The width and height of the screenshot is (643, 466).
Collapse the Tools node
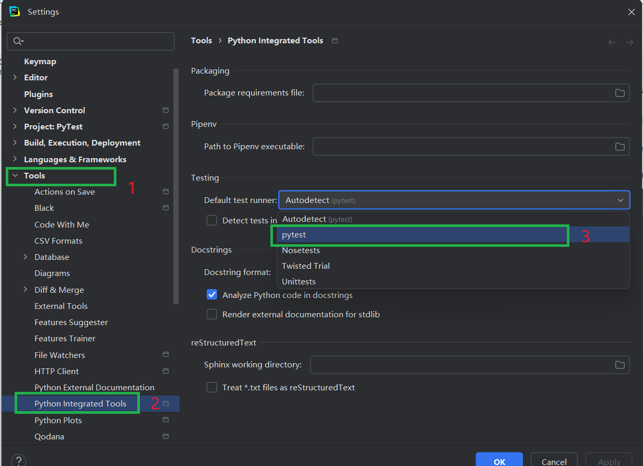[15, 175]
